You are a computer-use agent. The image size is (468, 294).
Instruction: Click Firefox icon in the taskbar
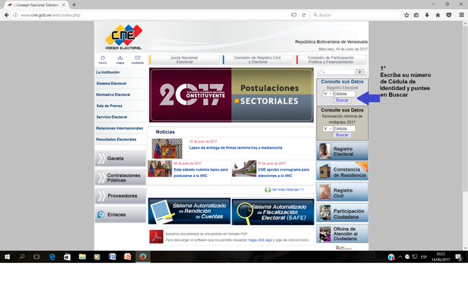142,257
